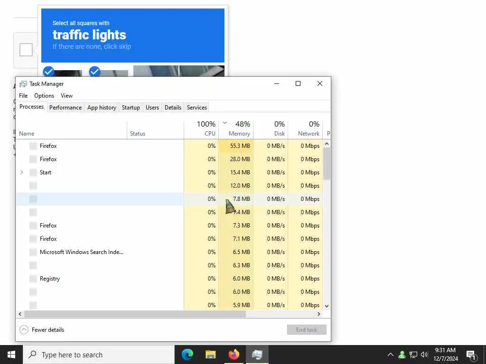486x364 pixels.
Task: Click the 5.9 MB memory cell
Action: (x=236, y=305)
